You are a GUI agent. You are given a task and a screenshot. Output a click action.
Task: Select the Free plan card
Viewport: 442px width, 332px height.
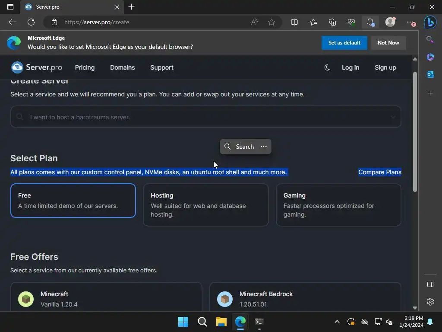click(73, 201)
